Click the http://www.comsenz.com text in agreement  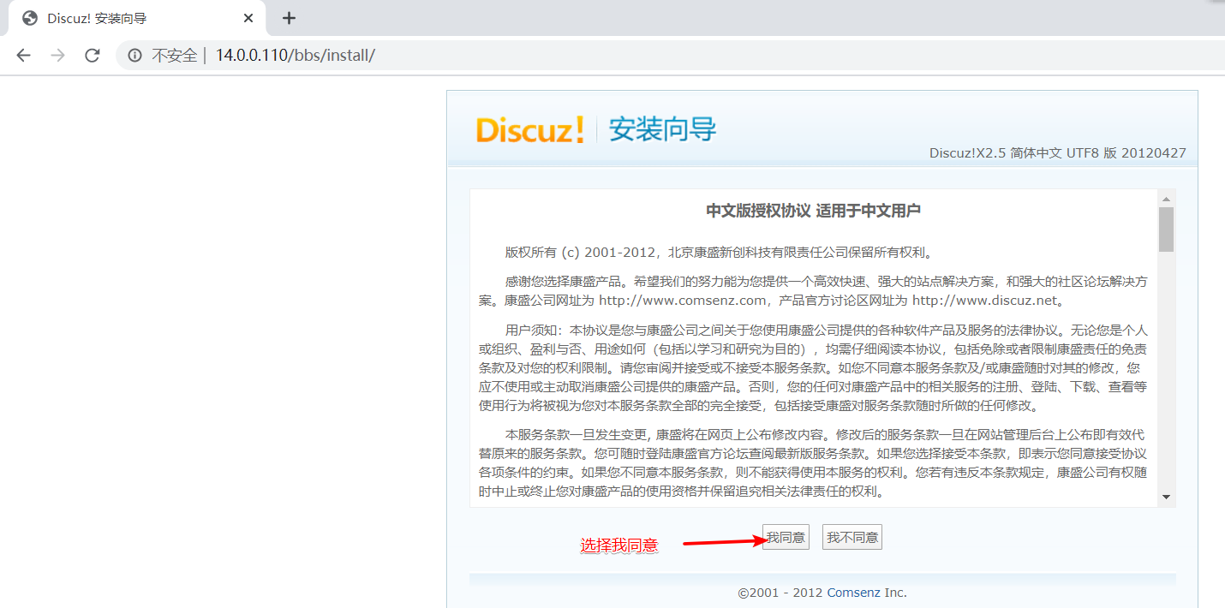682,301
